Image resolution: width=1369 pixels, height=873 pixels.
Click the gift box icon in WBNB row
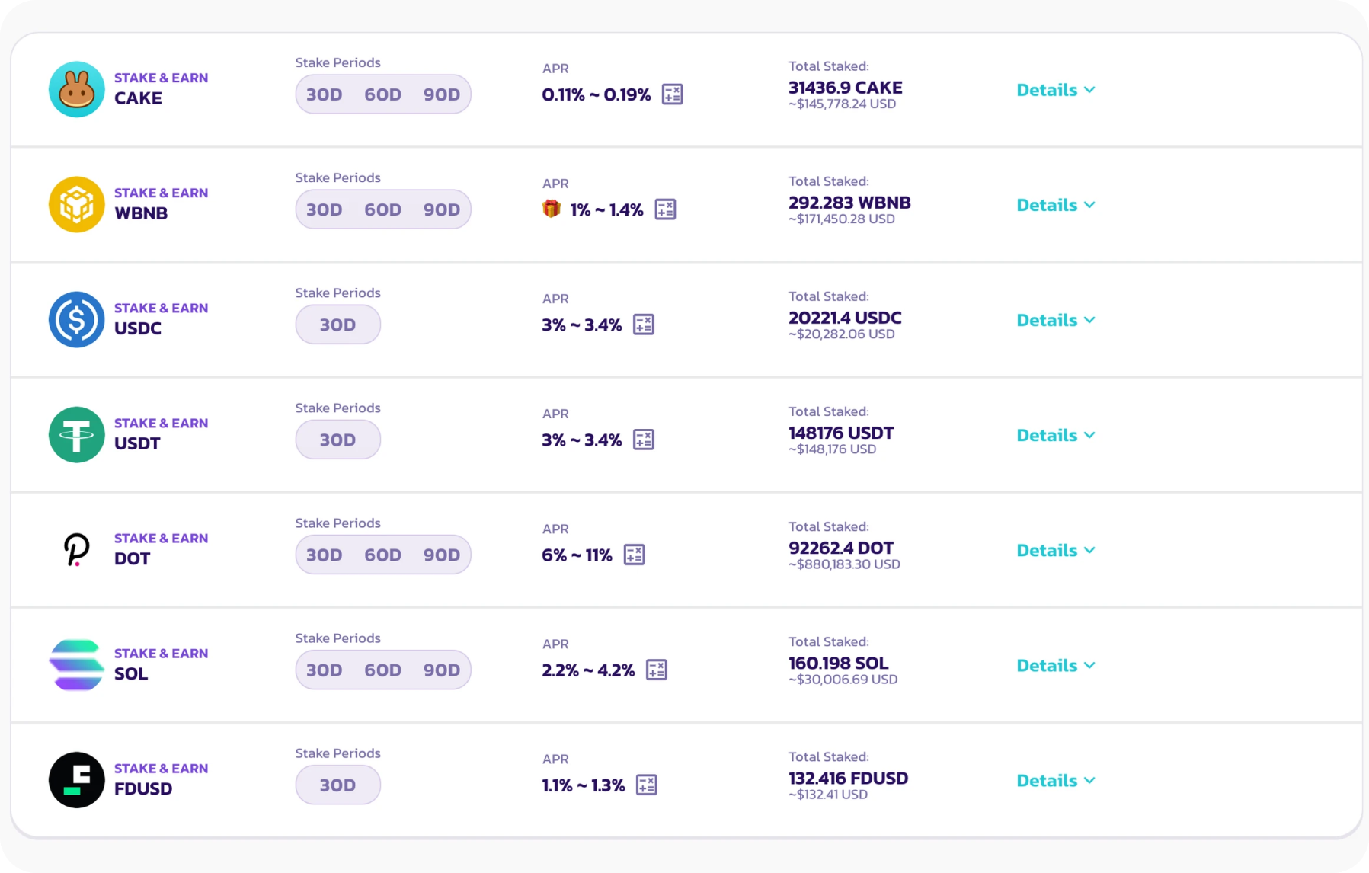[552, 209]
